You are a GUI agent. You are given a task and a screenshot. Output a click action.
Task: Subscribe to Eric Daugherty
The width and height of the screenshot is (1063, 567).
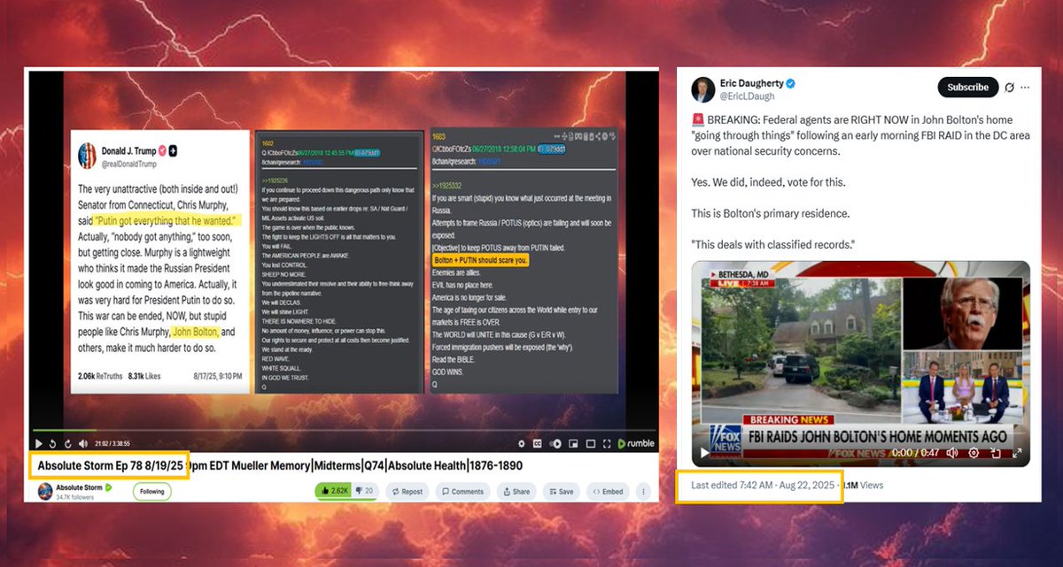click(x=967, y=88)
